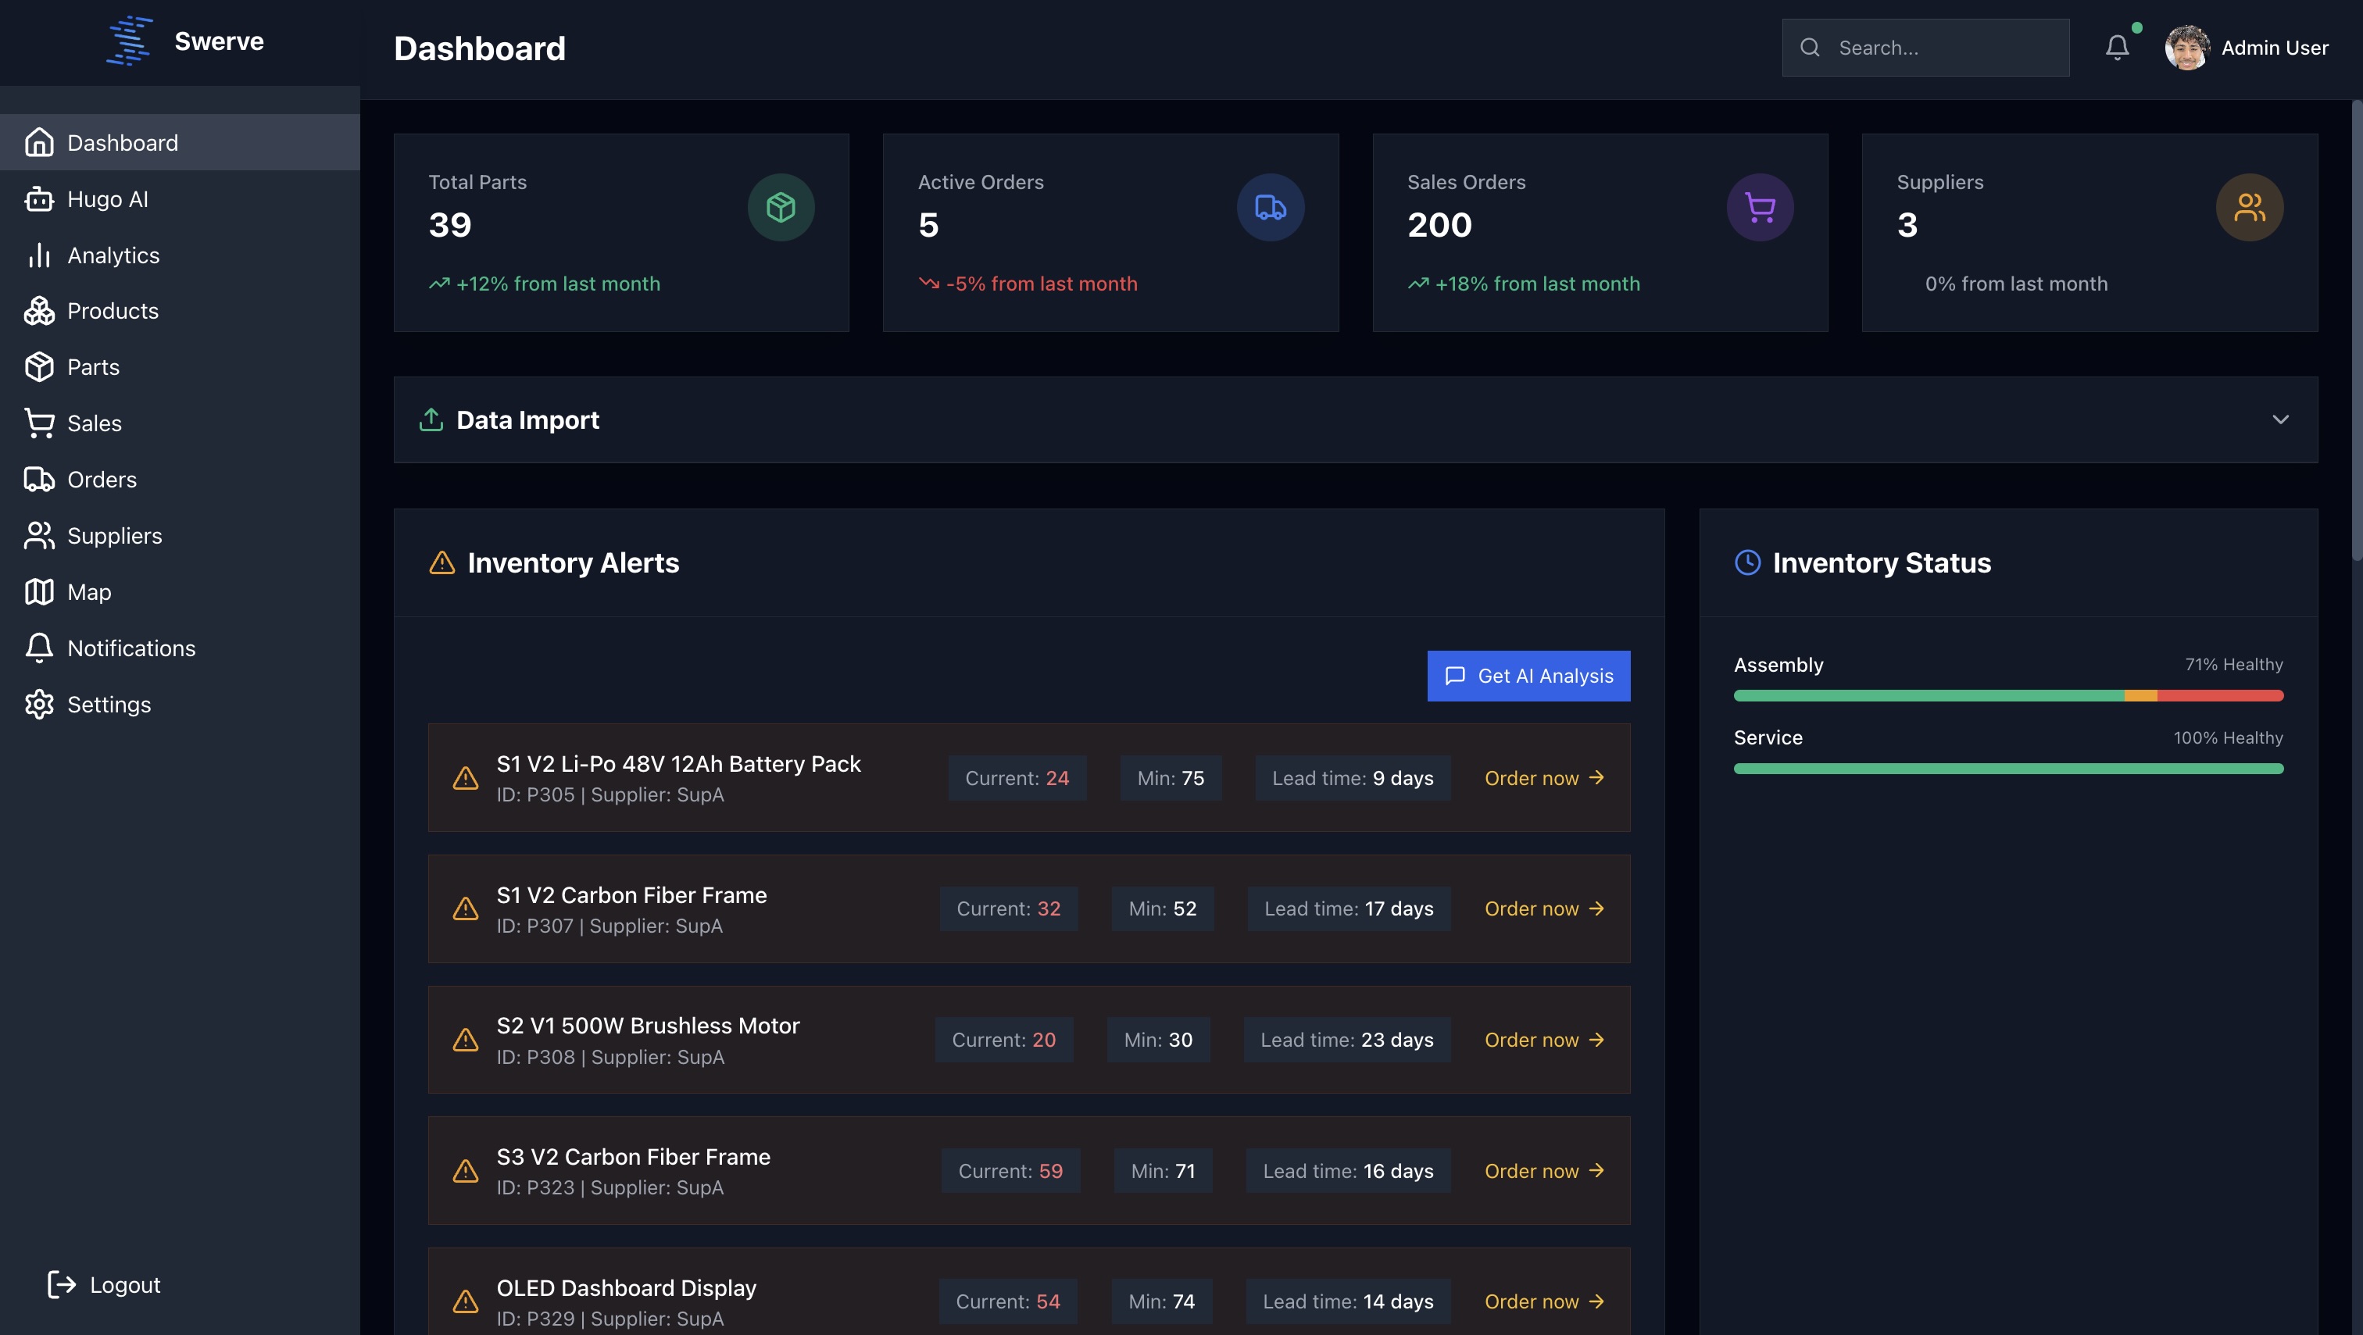Screen dimensions: 2363x1335
Task: Click the Total Parts cube icon
Action: (781, 207)
